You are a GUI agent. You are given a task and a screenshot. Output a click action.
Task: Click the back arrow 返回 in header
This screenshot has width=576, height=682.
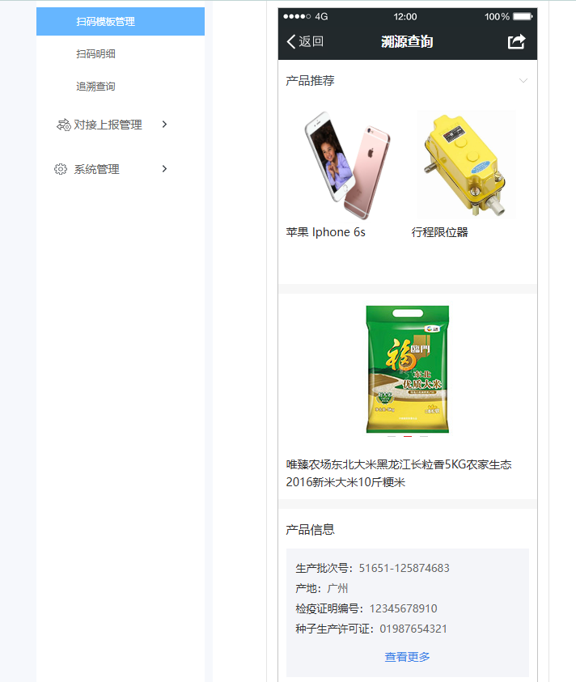(x=305, y=41)
